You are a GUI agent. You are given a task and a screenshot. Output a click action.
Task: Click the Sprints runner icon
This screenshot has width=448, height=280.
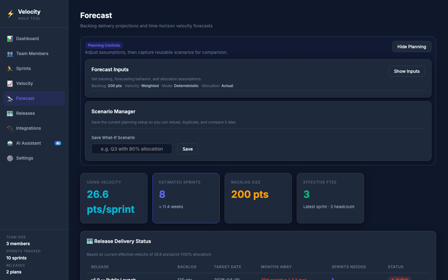click(10, 68)
